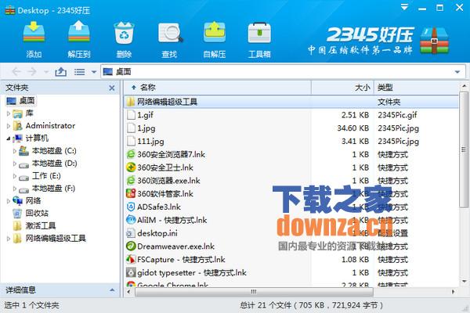
Task: Click the horizontal scrollbar thumb
Action: pos(254,292)
